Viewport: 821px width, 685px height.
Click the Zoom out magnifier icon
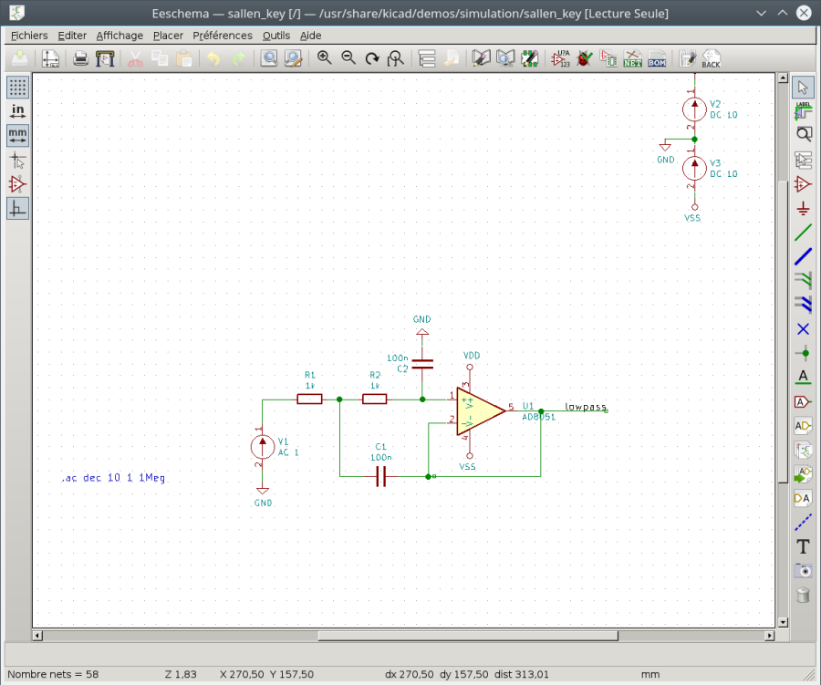pyautogui.click(x=348, y=58)
